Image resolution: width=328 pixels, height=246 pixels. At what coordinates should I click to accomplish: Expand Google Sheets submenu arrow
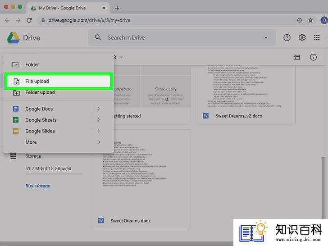[x=99, y=120]
